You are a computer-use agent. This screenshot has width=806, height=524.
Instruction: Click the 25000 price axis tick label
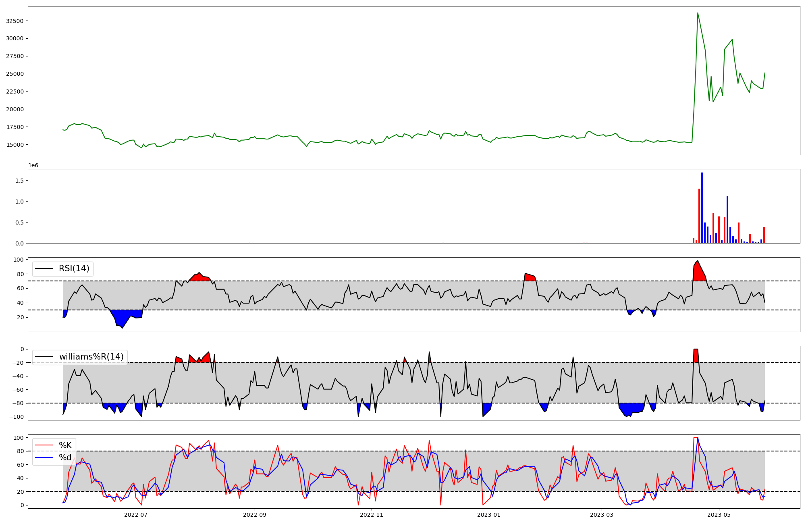(x=15, y=74)
